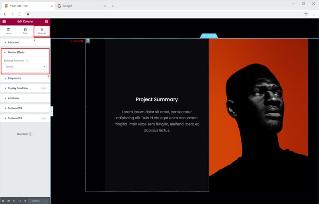The image size is (319, 204).
Task: Expand save options arrow beside Update
Action: pos(46,201)
